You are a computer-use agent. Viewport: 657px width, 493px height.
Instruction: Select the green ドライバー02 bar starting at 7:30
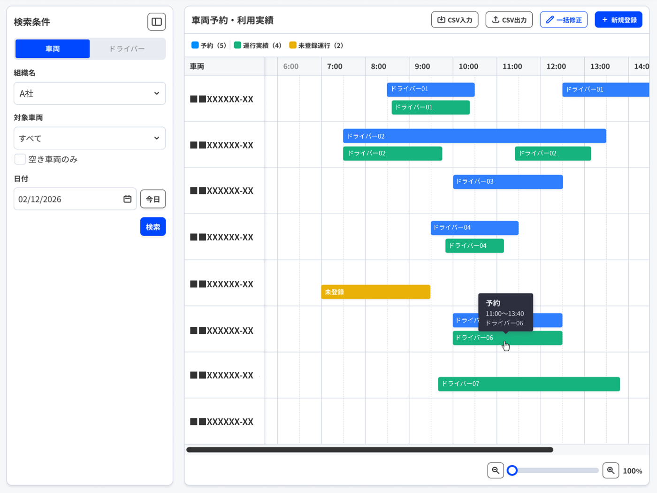392,154
